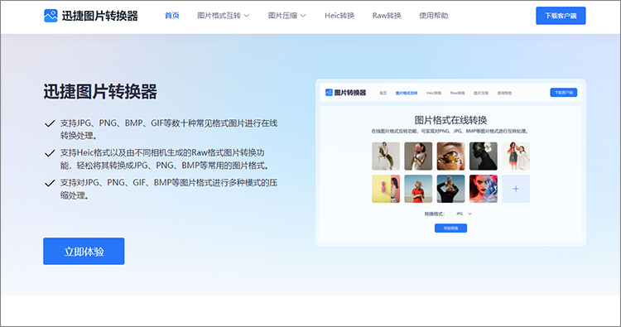Click the checkmark beside 支持Heic格式 text
The height and width of the screenshot is (327, 621).
50,153
